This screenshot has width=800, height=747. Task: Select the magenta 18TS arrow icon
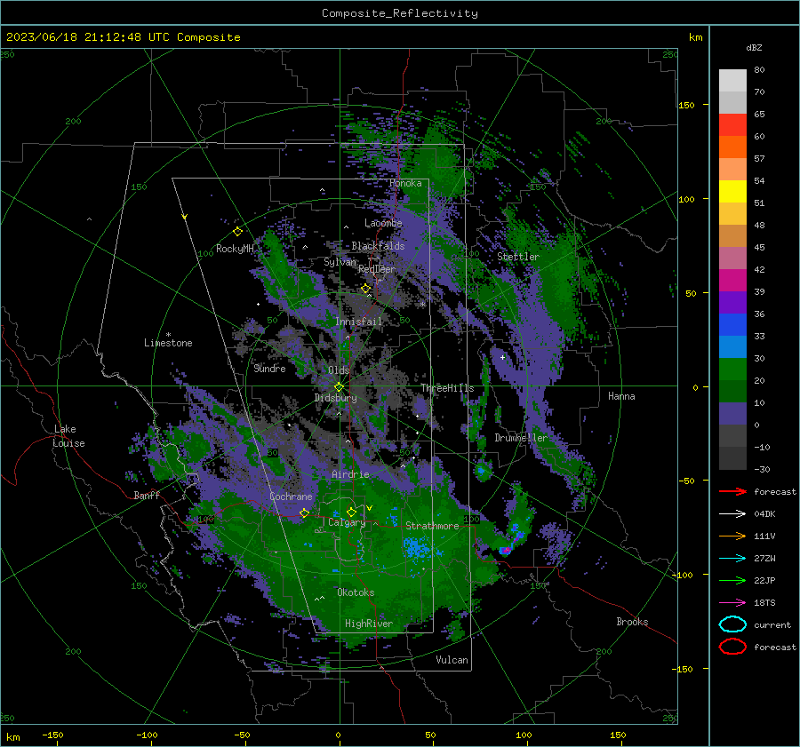[732, 603]
